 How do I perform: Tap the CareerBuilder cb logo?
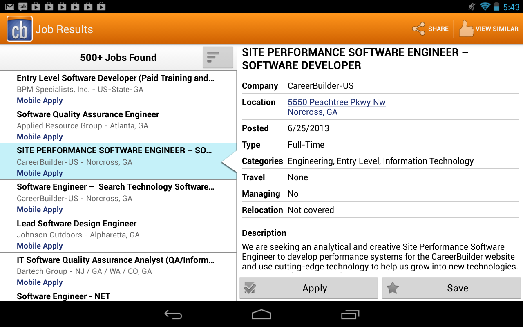[20, 29]
